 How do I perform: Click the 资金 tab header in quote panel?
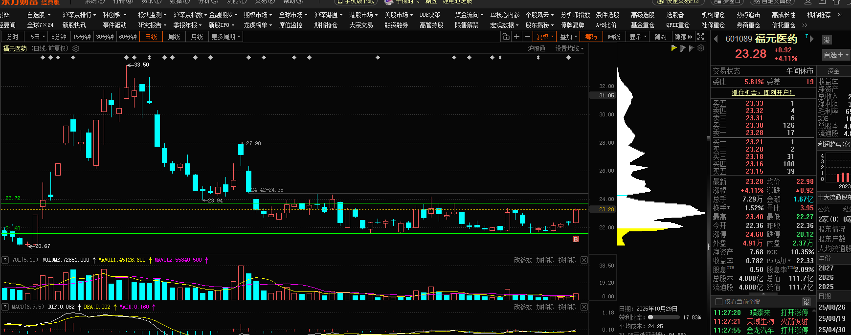pos(833,71)
